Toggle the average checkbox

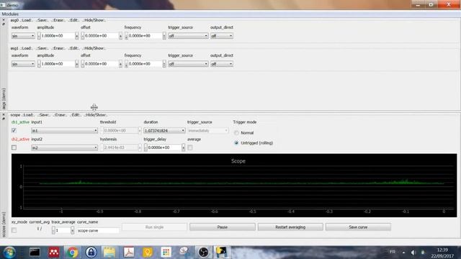coord(190,147)
